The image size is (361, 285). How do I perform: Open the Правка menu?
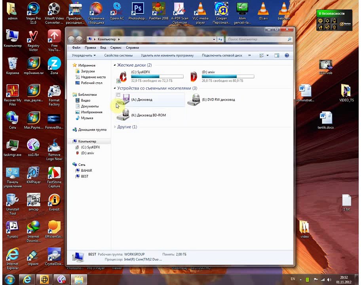point(90,47)
